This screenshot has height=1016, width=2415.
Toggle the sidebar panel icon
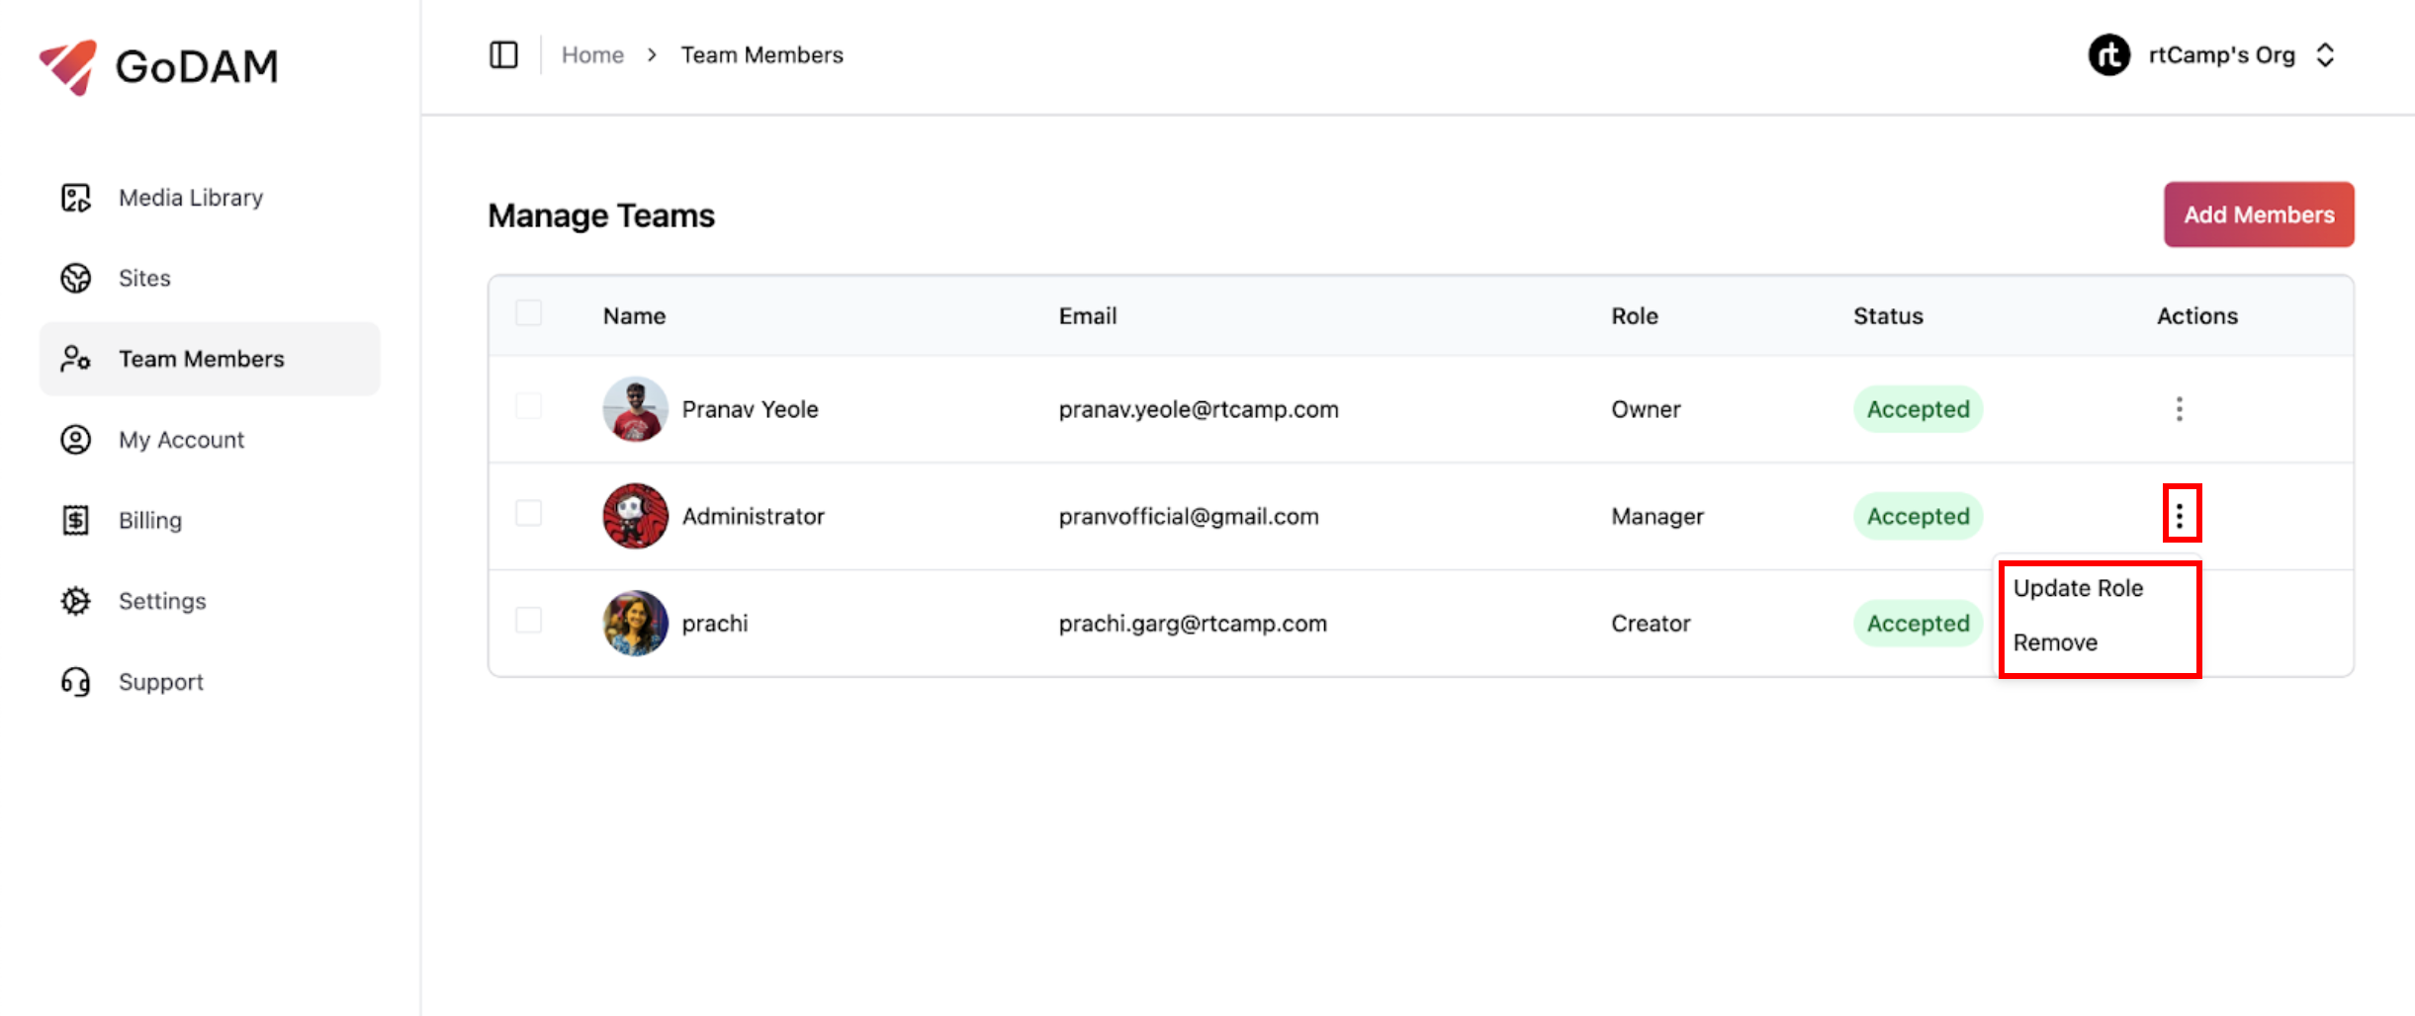(503, 55)
